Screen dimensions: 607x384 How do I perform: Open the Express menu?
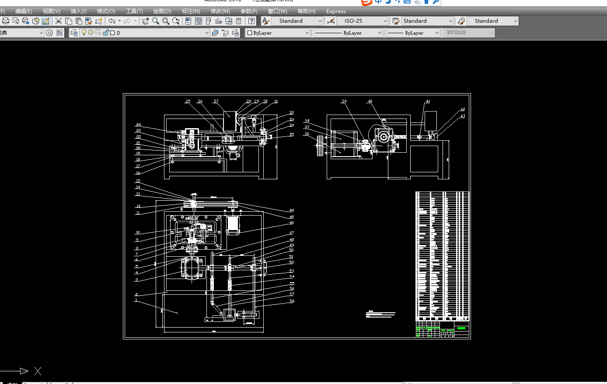(336, 11)
